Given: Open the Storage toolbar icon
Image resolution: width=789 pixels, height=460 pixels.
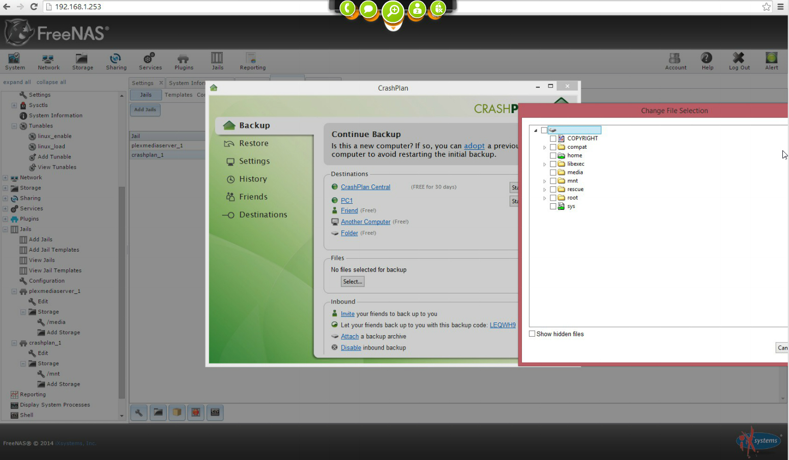Looking at the screenshot, I should pos(82,61).
